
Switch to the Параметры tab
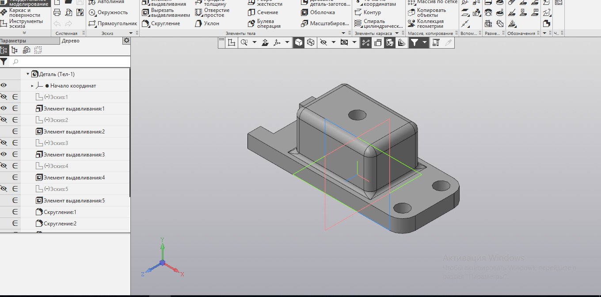click(13, 41)
